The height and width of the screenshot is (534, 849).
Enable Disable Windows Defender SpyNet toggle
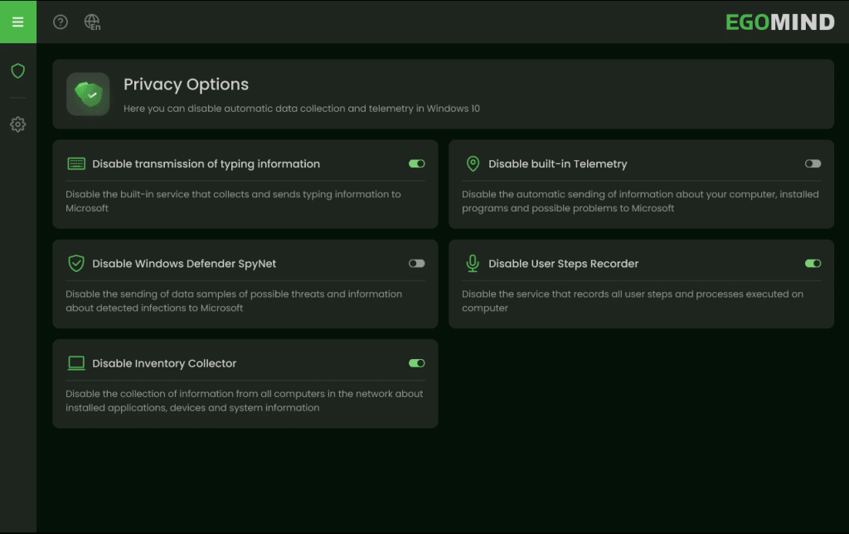click(416, 264)
